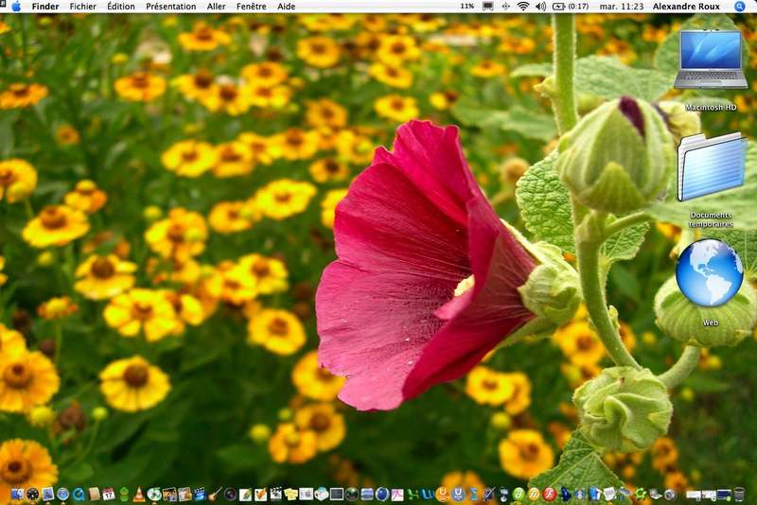757x505 pixels.
Task: Click the Aide menu
Action: click(x=286, y=7)
